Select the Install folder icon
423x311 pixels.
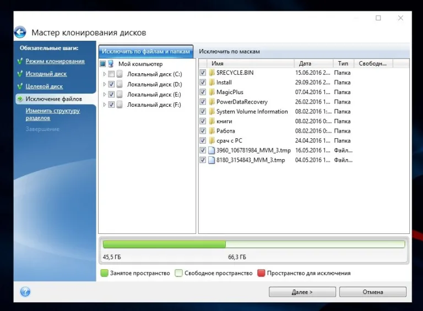211,82
